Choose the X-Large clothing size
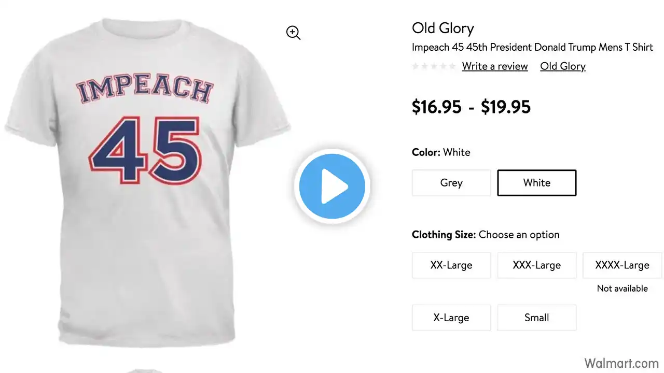 tap(451, 318)
